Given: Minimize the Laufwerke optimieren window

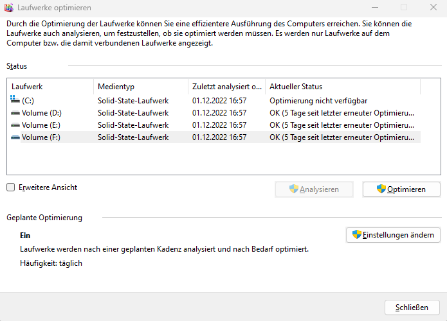Looking at the screenshot, I should click(375, 8).
